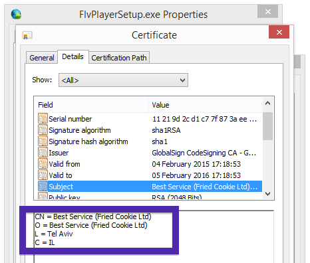Click the Signature algorithm field icon

coord(43,130)
